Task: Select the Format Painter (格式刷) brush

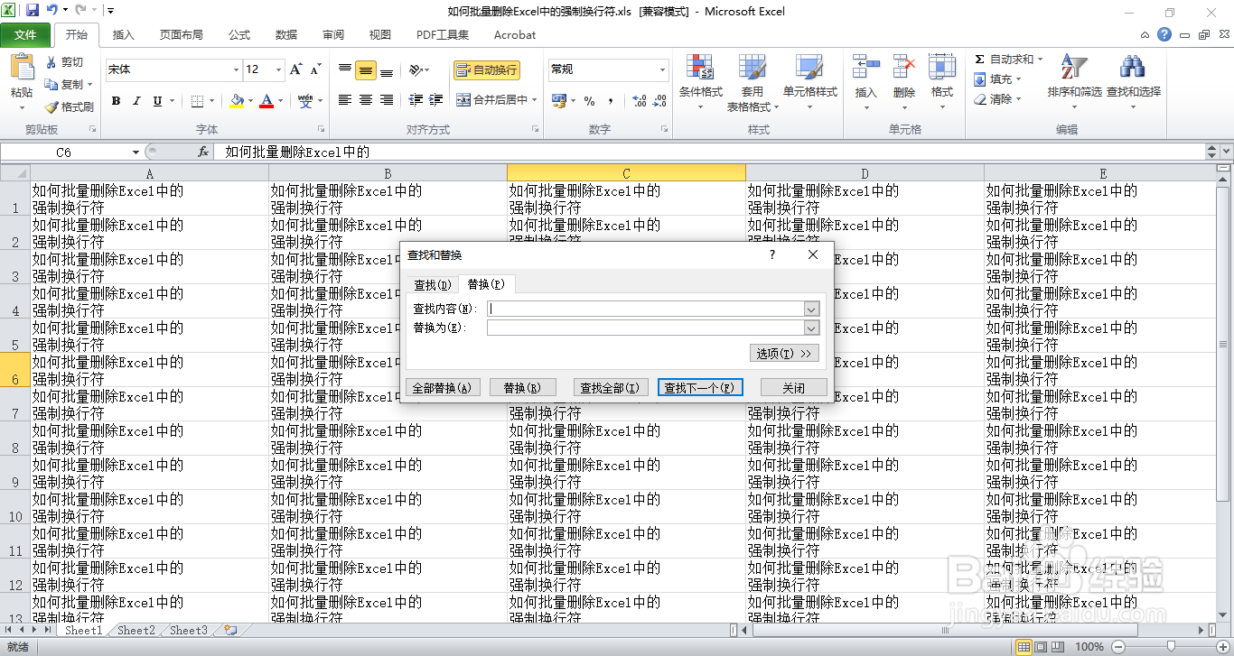Action: pyautogui.click(x=51, y=106)
